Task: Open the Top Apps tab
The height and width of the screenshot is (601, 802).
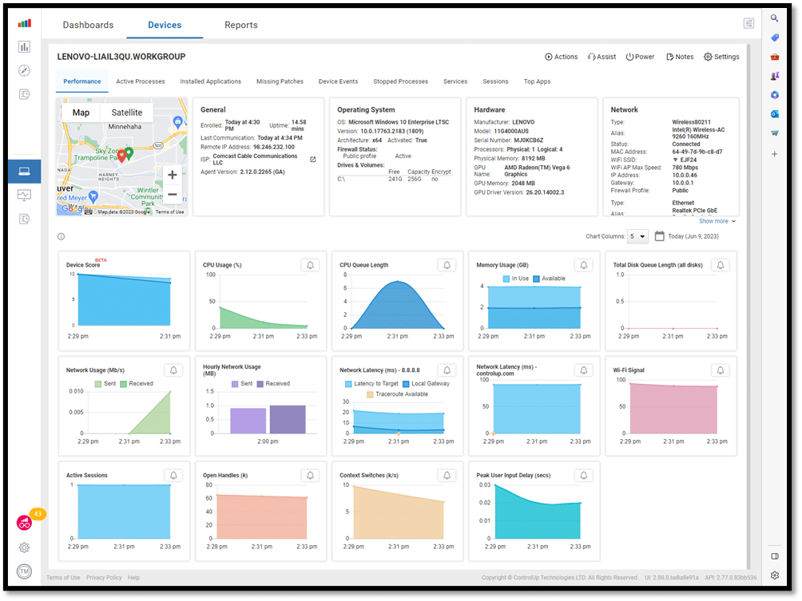Action: [537, 81]
